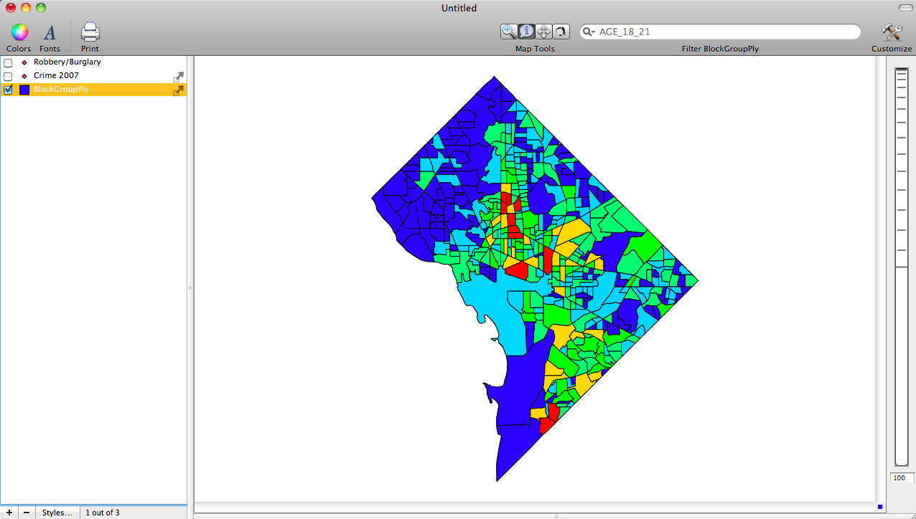Open Crime 2007 layer popout arrow
This screenshot has width=916, height=519.
[x=178, y=76]
